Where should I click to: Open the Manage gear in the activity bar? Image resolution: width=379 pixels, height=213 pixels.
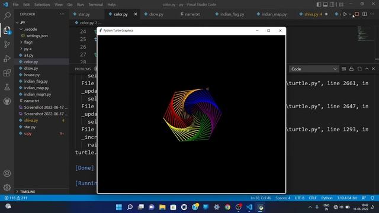click(7, 188)
